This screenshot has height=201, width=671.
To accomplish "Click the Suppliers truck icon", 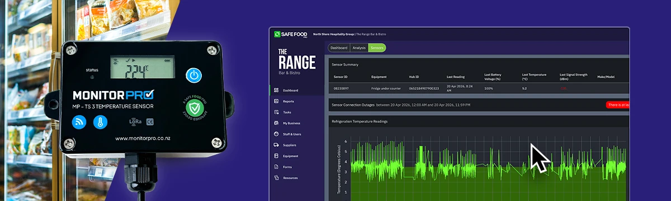I will click(x=276, y=145).
